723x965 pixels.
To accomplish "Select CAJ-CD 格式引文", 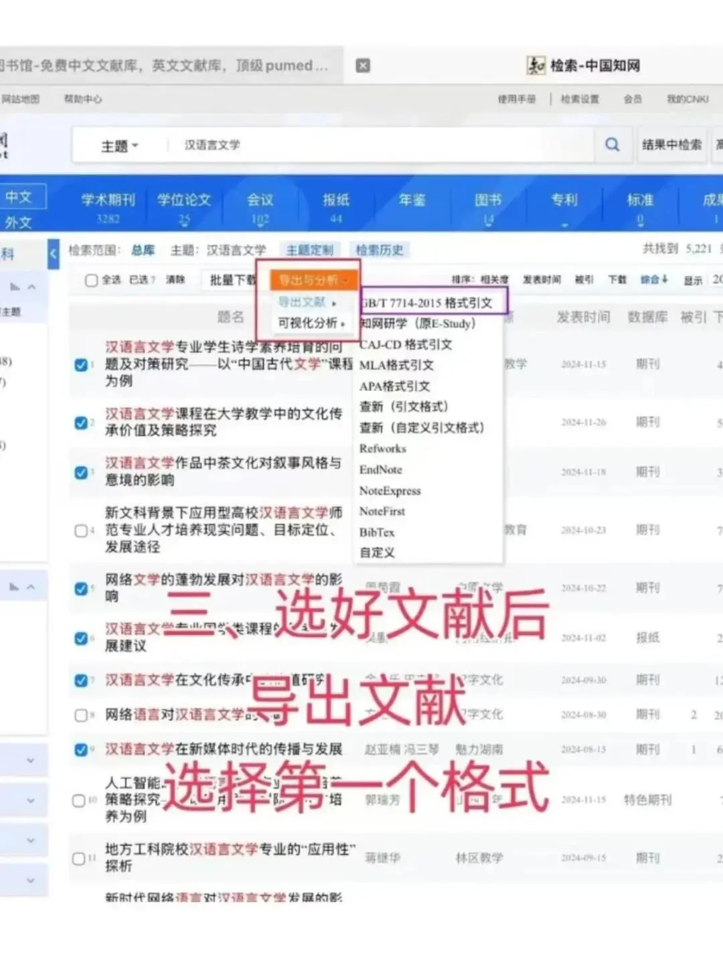I will [x=406, y=344].
